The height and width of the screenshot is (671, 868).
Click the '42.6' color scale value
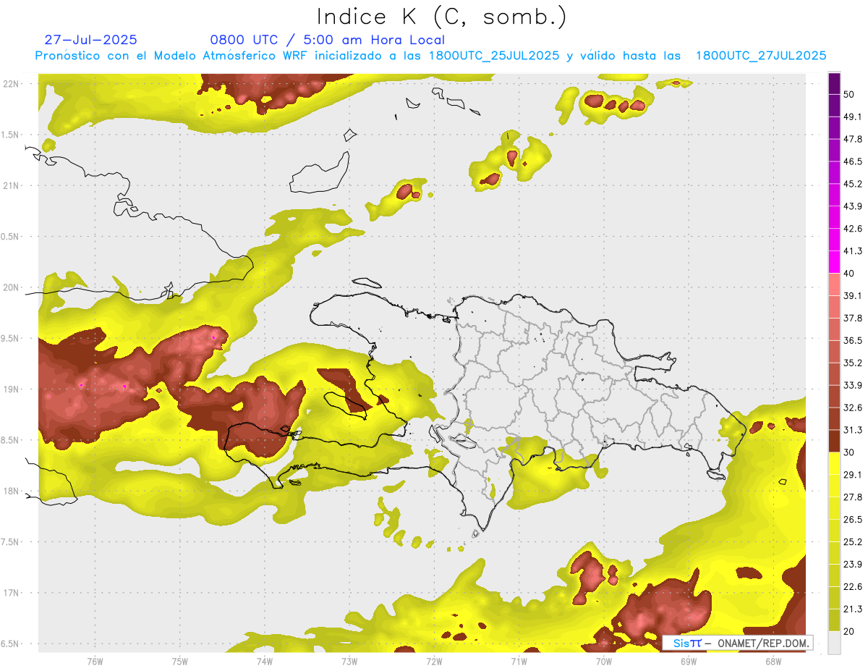pos(853,229)
